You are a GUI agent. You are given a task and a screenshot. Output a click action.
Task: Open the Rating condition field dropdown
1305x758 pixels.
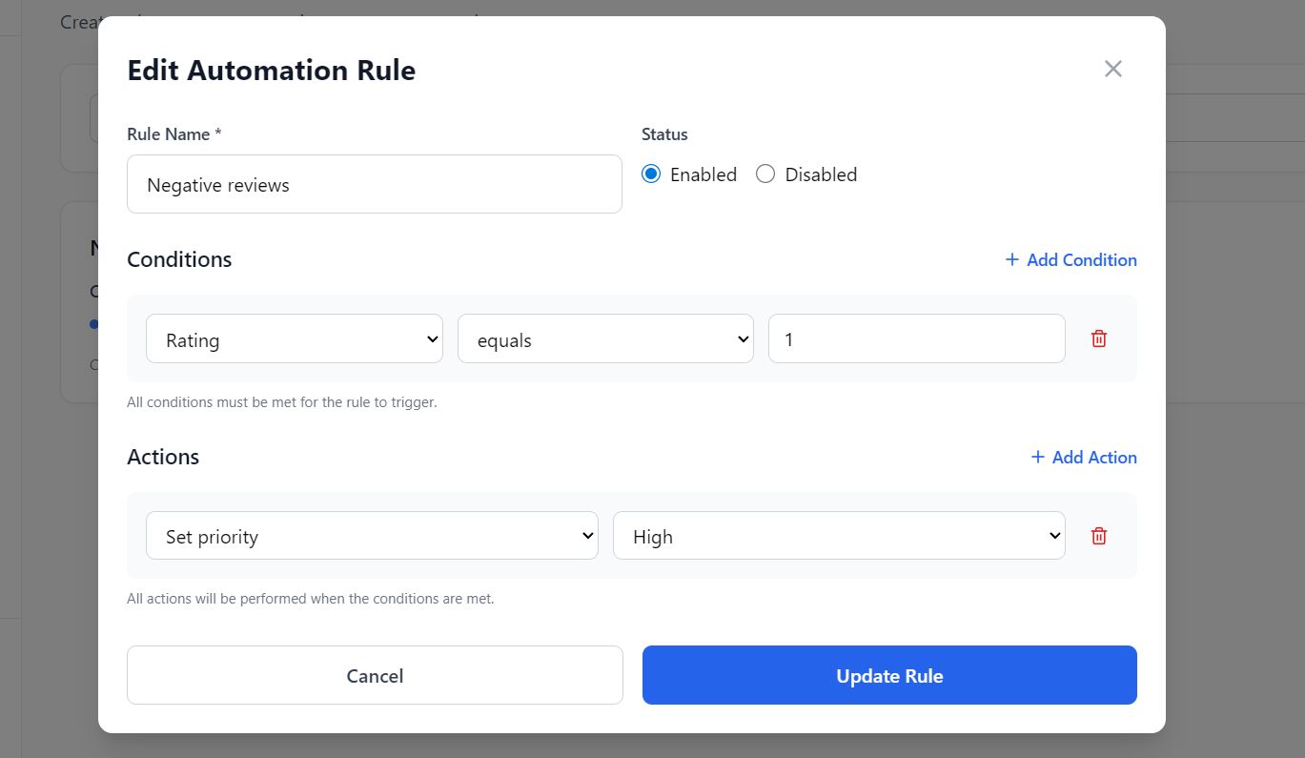click(x=294, y=339)
